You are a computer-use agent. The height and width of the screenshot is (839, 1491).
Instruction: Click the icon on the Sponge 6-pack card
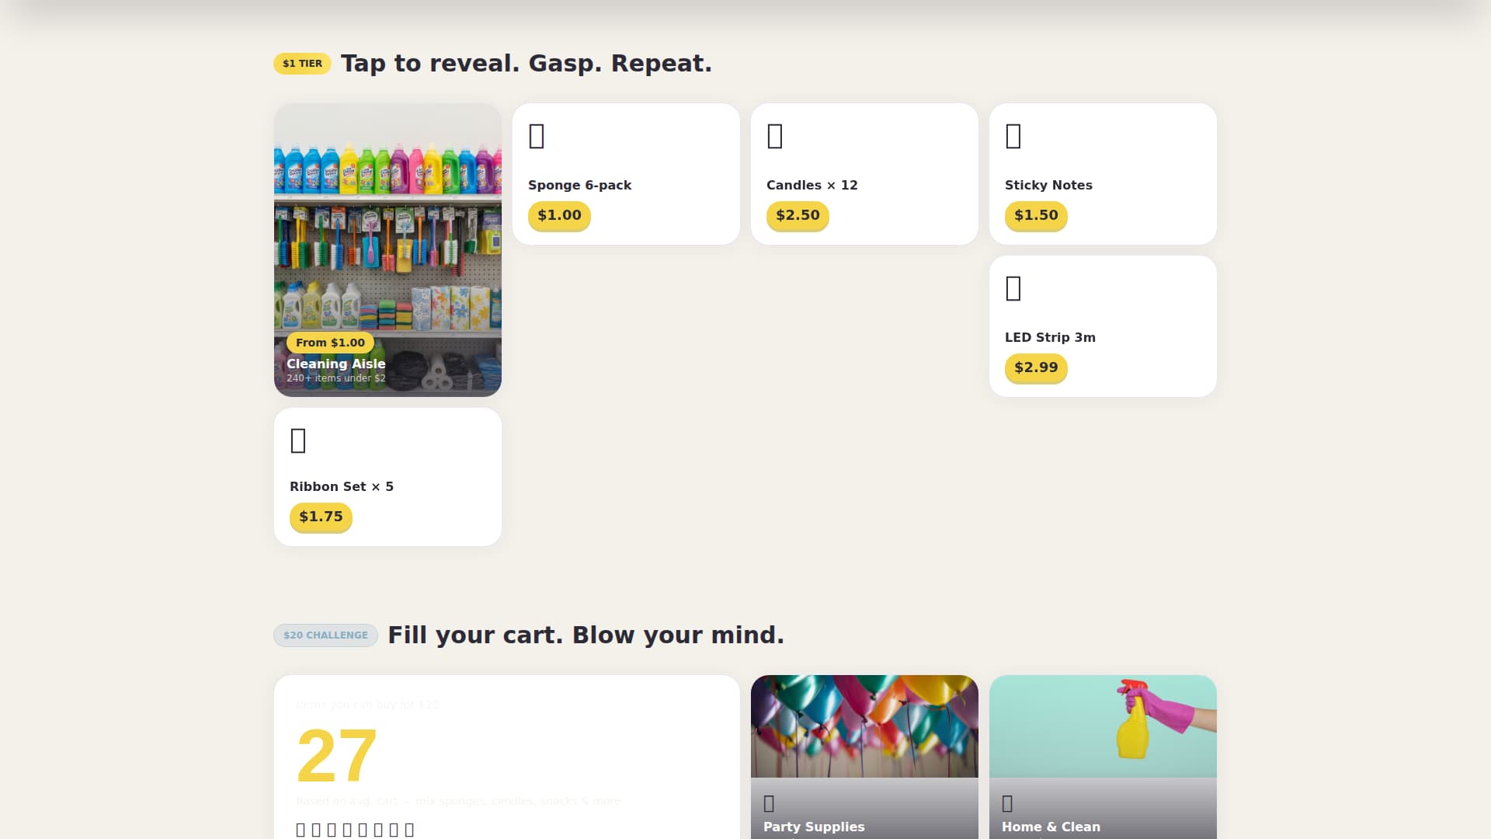point(537,136)
